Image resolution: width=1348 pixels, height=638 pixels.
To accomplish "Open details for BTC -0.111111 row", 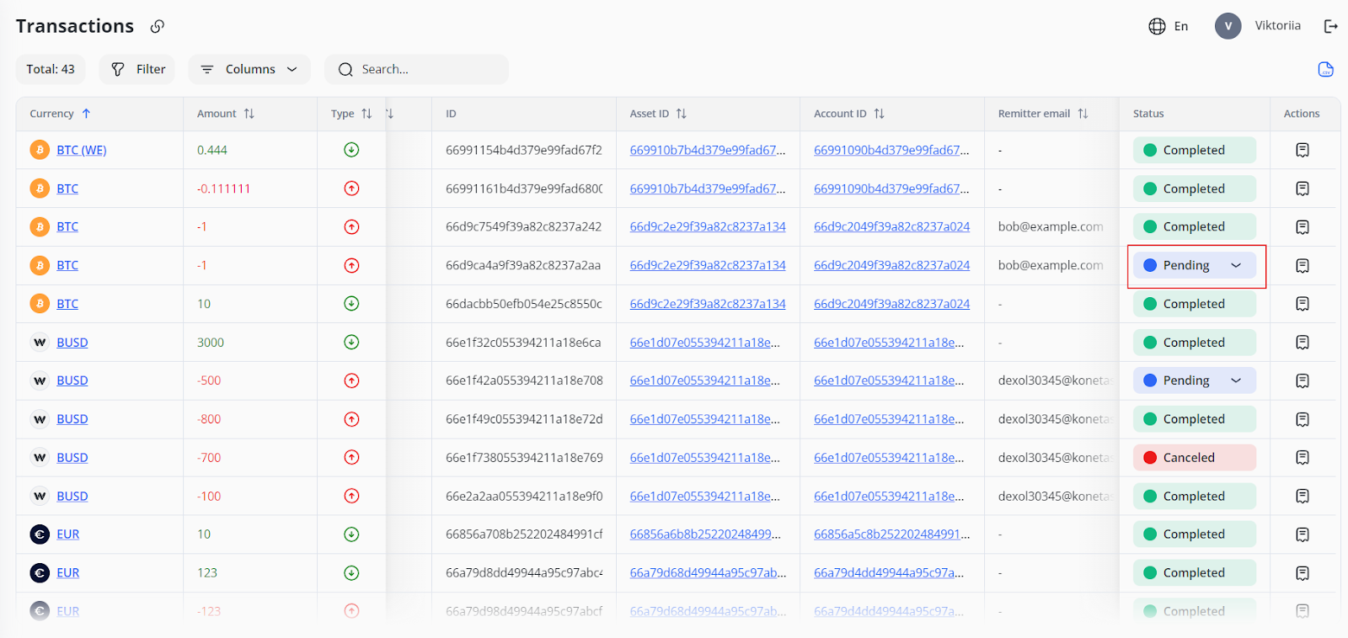I will pos(1303,189).
